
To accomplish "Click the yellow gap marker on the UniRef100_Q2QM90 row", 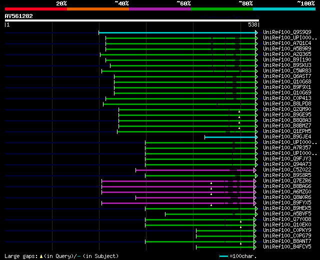I will tap(239, 112).
